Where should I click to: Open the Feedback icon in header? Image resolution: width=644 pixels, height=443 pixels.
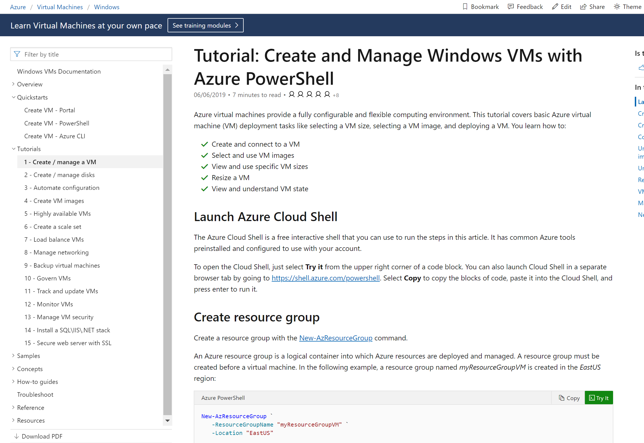tap(510, 7)
